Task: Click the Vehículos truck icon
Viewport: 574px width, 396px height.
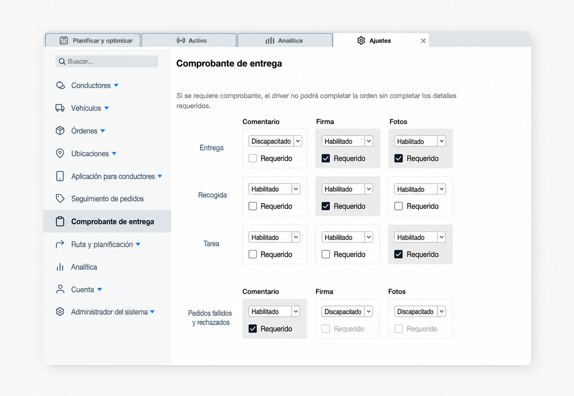Action: click(60, 108)
